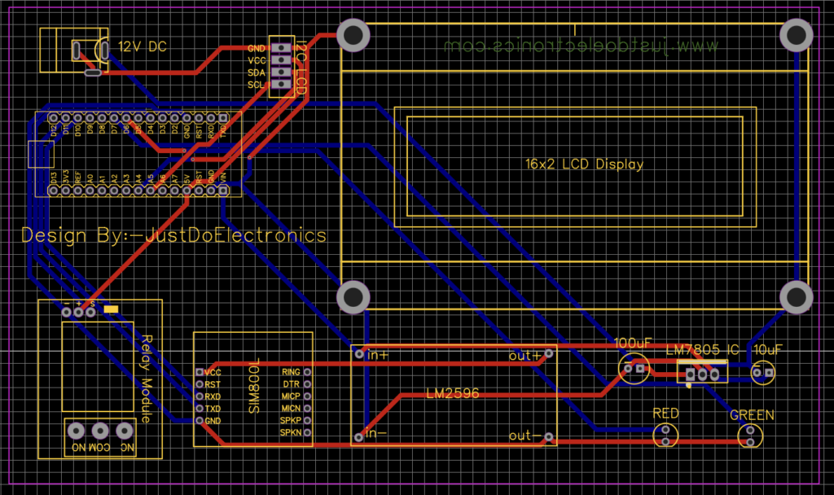Select the RED LED footprint
The image size is (834, 495).
click(x=666, y=436)
